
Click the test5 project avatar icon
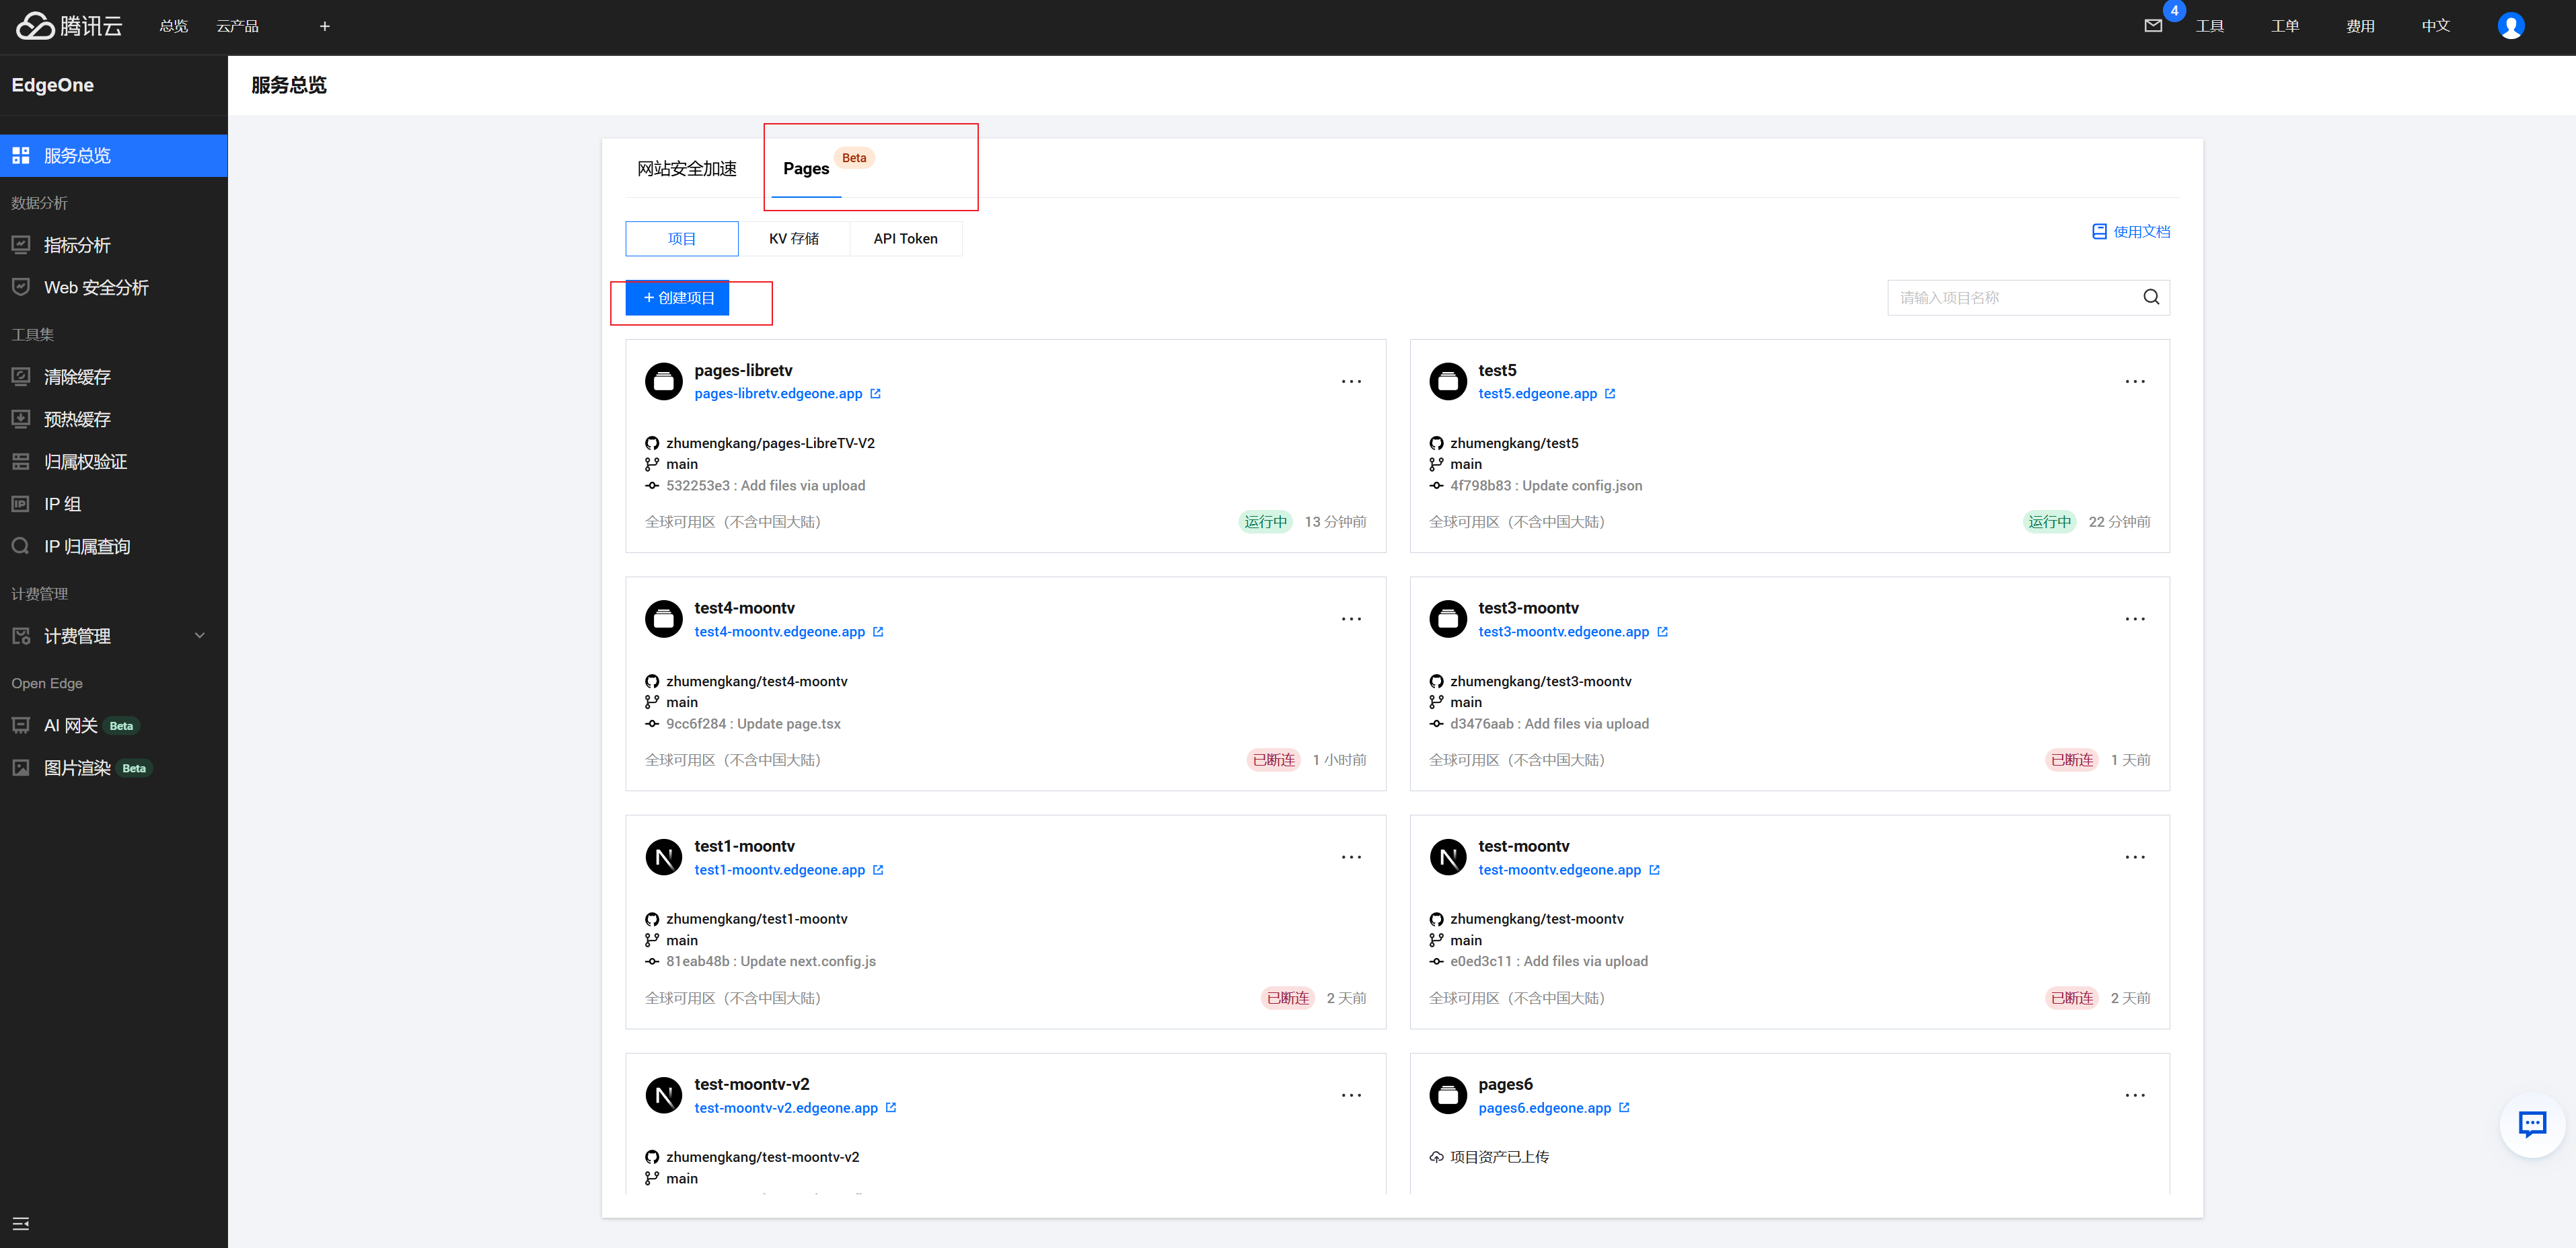[x=1447, y=381]
